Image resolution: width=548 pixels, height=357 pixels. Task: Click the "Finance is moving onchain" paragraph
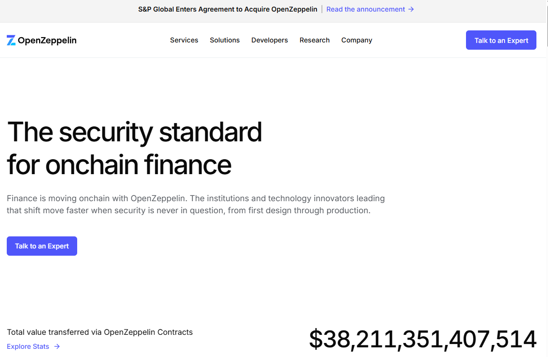point(196,204)
